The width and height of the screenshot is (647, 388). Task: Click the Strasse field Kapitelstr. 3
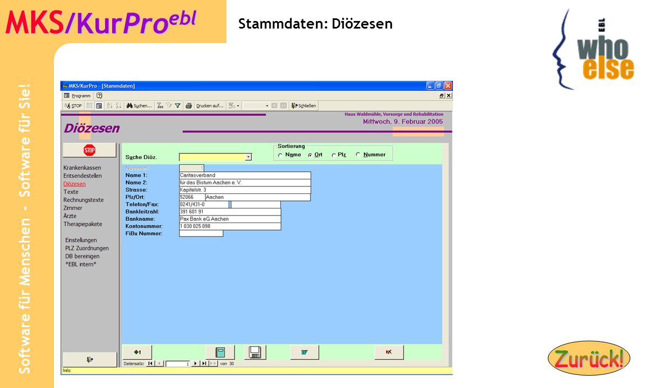(245, 190)
